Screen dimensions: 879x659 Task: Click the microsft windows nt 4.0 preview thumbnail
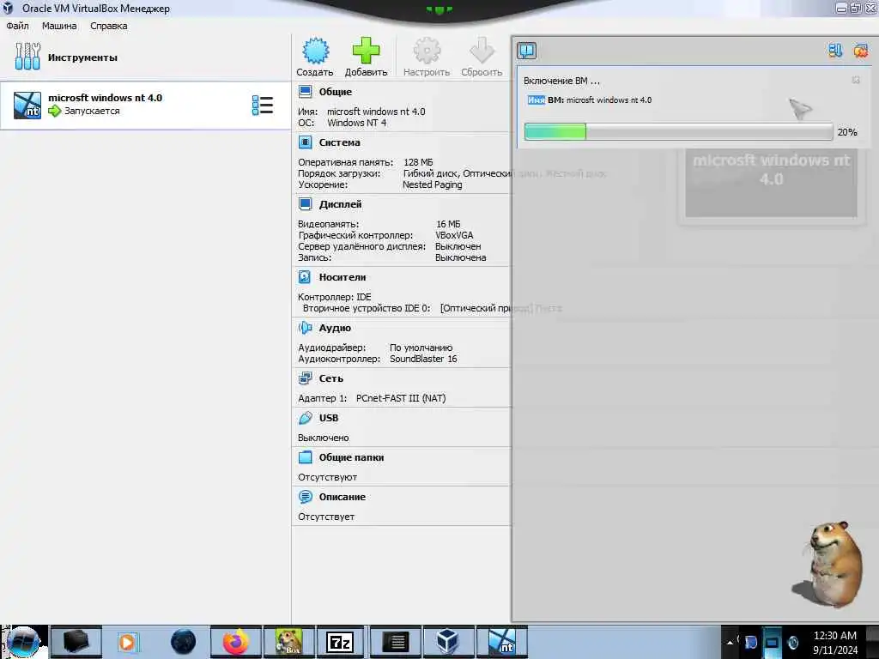point(772,184)
